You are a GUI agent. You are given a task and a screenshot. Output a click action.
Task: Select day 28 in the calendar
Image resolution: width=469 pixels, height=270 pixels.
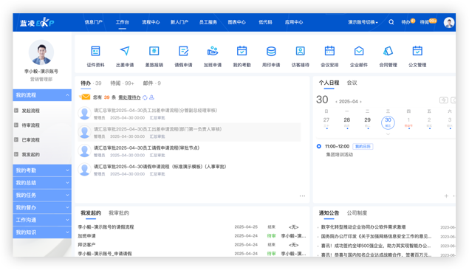(x=346, y=120)
